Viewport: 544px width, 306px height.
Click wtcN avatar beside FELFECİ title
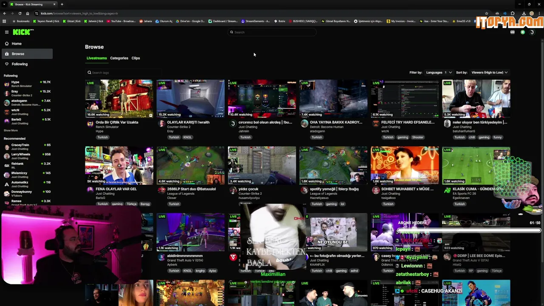point(376,124)
